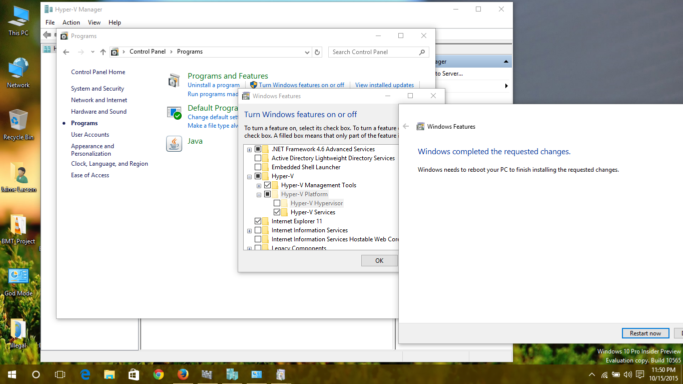The width and height of the screenshot is (683, 384).
Task: Go back in Programs window
Action: click(66, 52)
